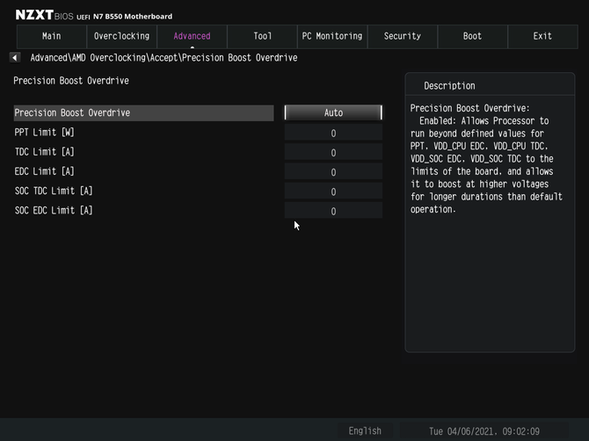Go back using the left arrow icon
This screenshot has height=441, width=589.
(15, 58)
